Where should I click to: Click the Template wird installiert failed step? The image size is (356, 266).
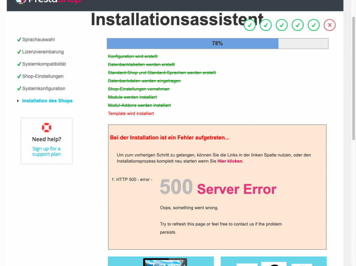click(131, 114)
